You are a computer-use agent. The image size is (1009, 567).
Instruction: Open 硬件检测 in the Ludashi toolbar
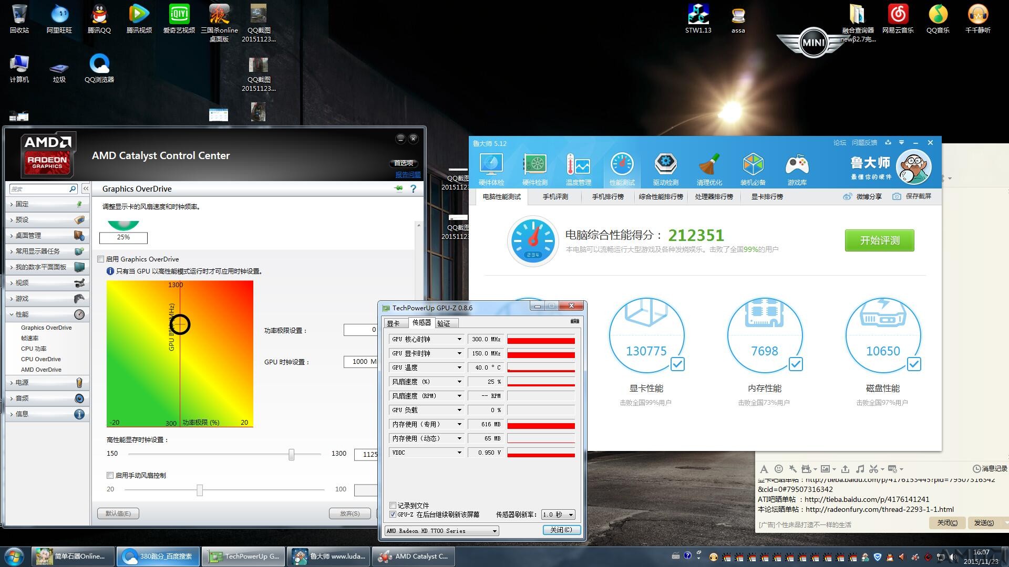(535, 169)
